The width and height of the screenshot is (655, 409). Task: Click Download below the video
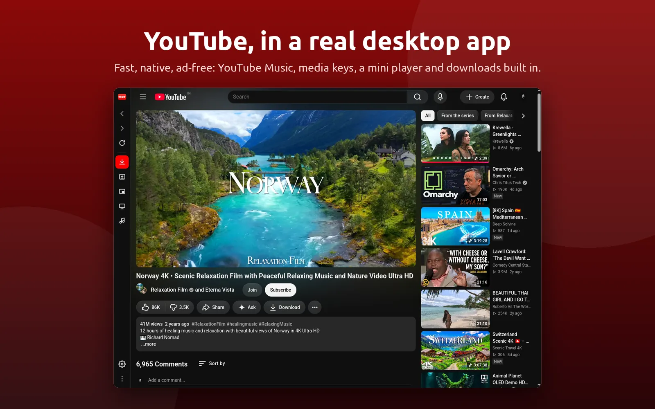click(x=285, y=307)
